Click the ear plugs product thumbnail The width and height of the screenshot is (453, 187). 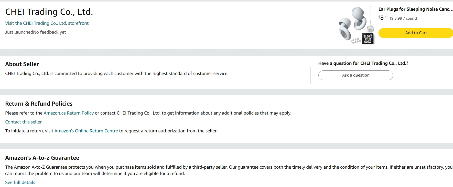point(357,26)
